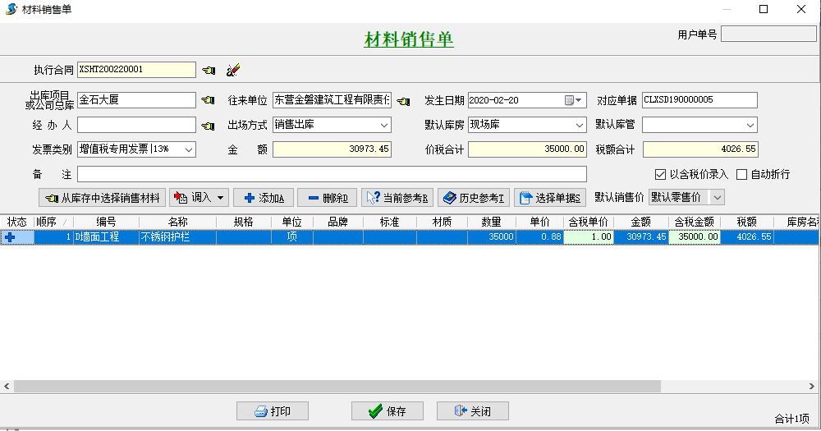Click the 项 unit cell in row 1

point(291,237)
